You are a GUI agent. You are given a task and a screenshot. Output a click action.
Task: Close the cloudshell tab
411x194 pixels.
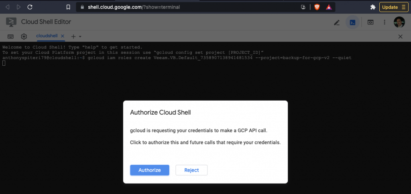(x=62, y=36)
